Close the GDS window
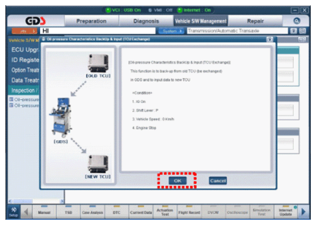Image resolution: width=316 pixels, height=225 pixels. tap(305, 10)
